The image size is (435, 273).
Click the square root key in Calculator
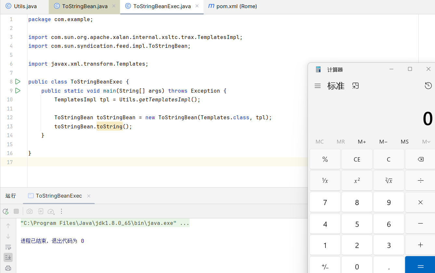point(389,181)
